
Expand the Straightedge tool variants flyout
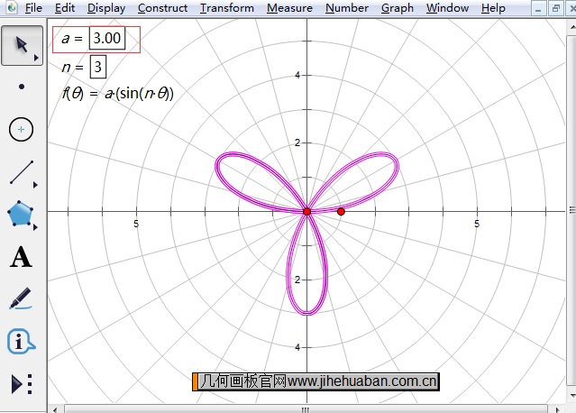(36, 185)
